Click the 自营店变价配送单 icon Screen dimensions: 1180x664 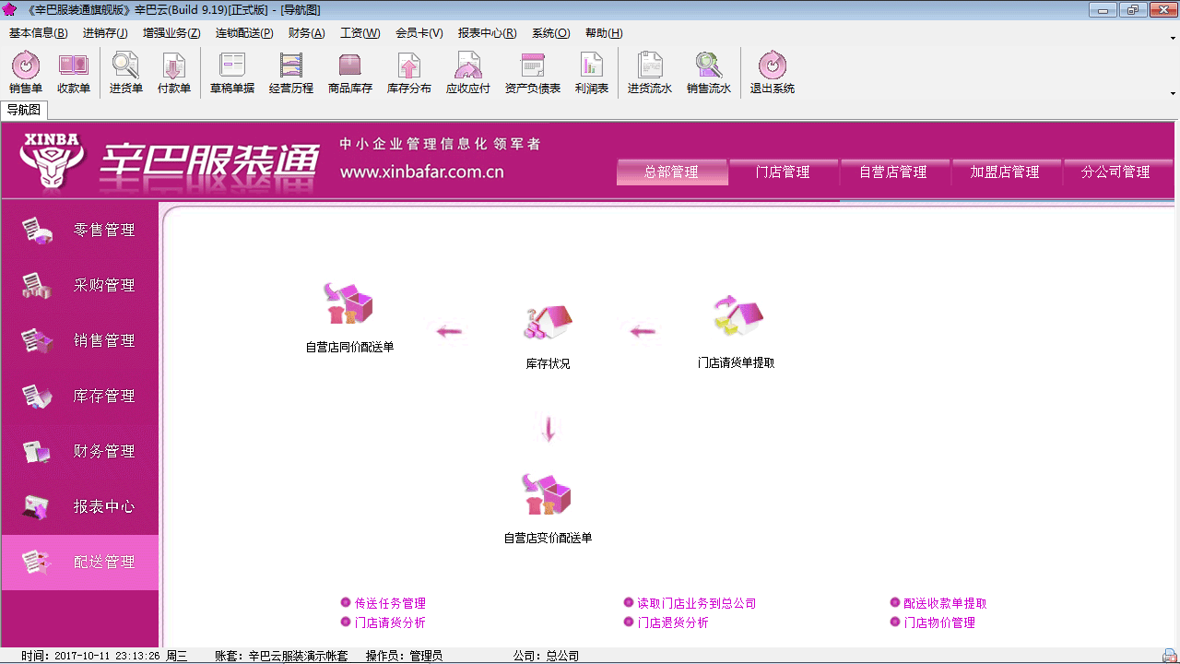pos(548,508)
